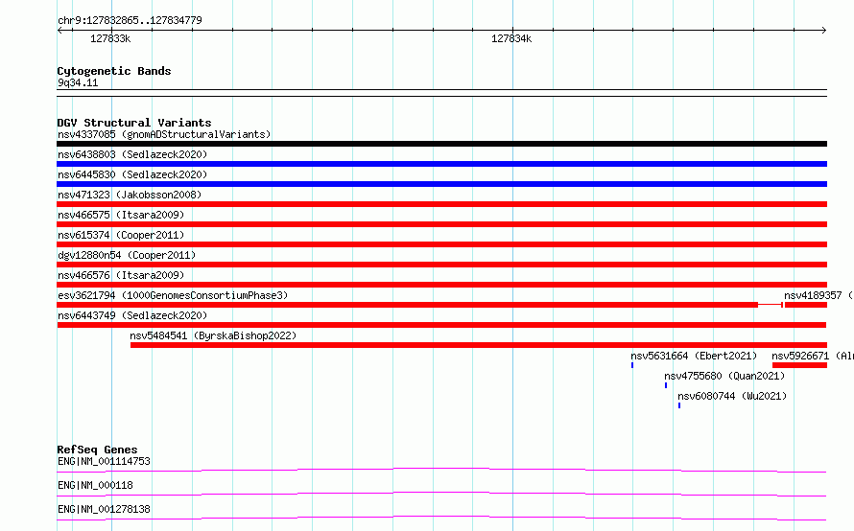Open variant nsv6445830 (Sedlazeck2020) label
Viewport: 854px width, 531px height.
click(x=132, y=174)
